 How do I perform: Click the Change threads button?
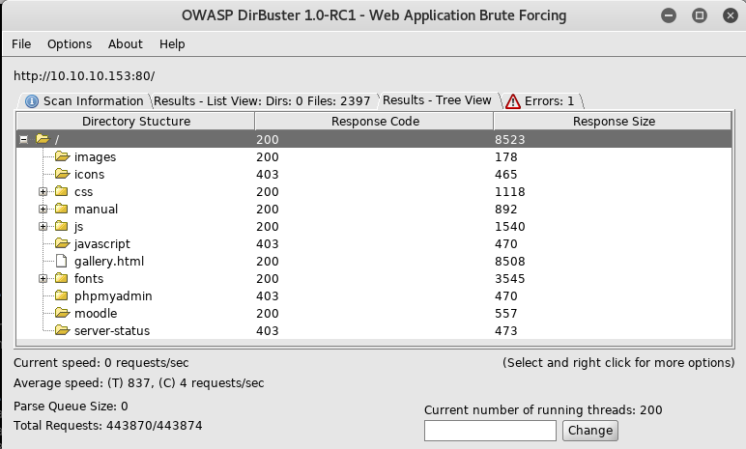tap(590, 431)
